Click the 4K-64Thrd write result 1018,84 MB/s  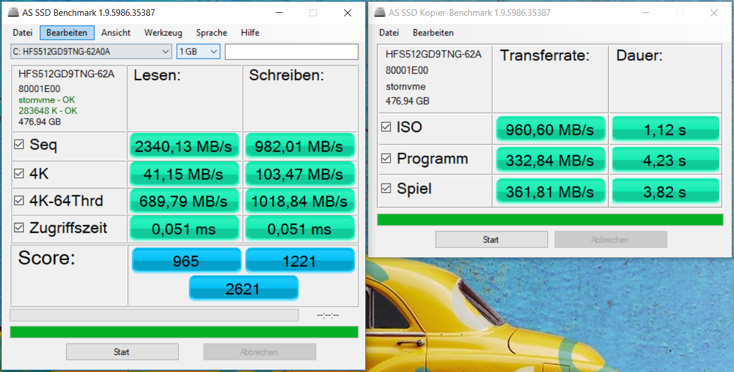(x=300, y=201)
